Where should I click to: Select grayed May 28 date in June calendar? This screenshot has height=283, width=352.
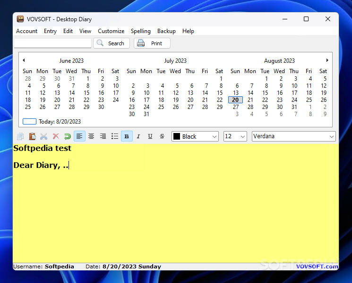(x=28, y=79)
